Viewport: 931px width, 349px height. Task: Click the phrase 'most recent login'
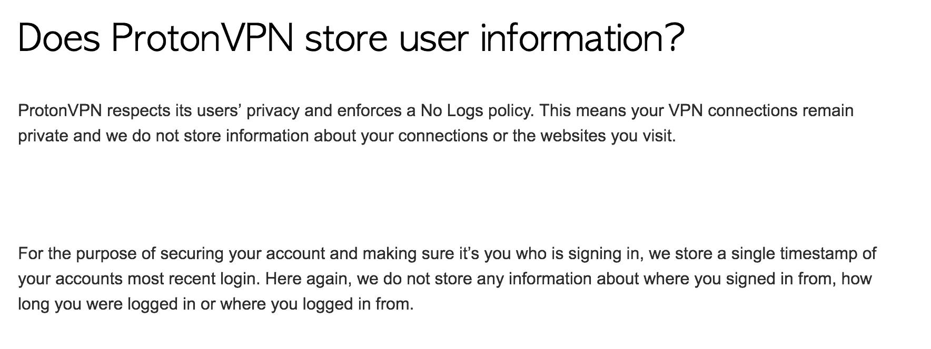pyautogui.click(x=194, y=279)
